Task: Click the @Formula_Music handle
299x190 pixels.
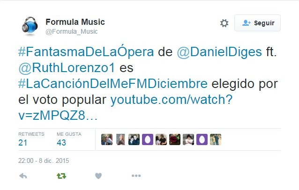Action: coord(72,31)
